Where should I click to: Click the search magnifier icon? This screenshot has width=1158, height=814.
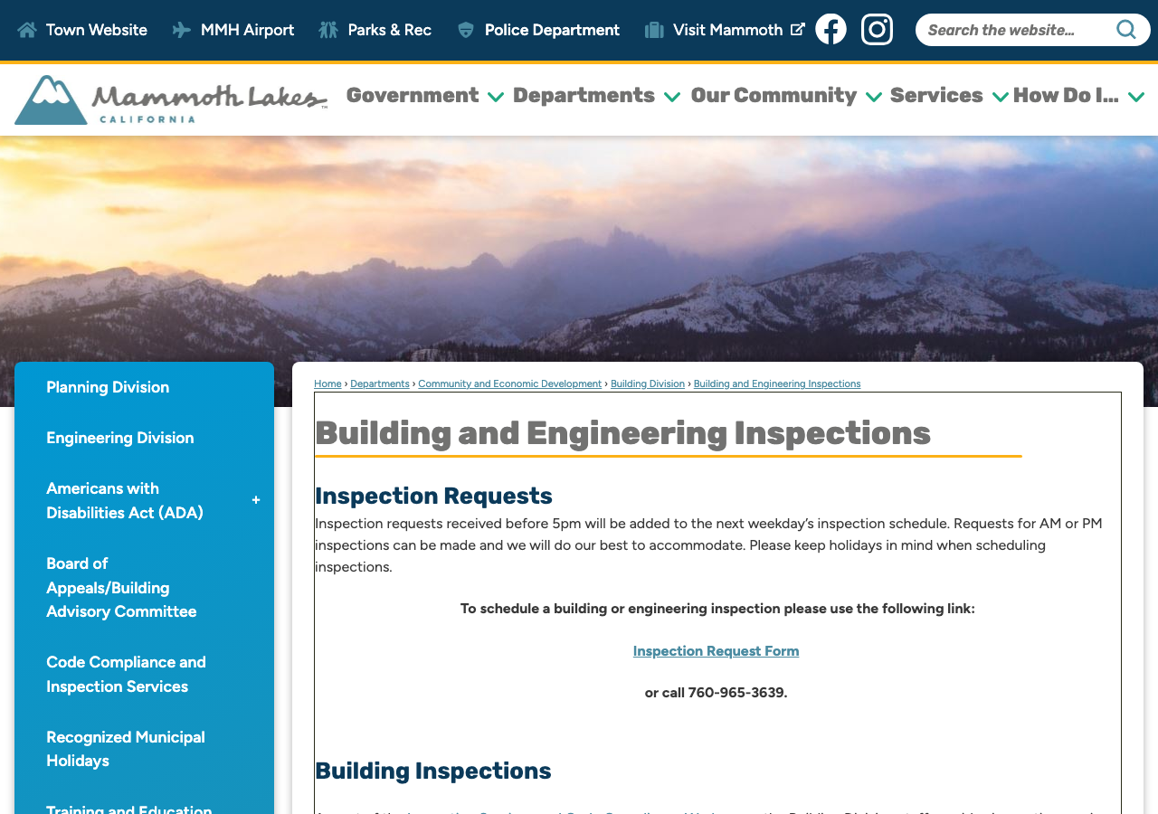[1126, 30]
